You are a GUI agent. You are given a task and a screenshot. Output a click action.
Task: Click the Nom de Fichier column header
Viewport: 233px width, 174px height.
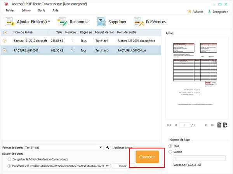click(23, 32)
